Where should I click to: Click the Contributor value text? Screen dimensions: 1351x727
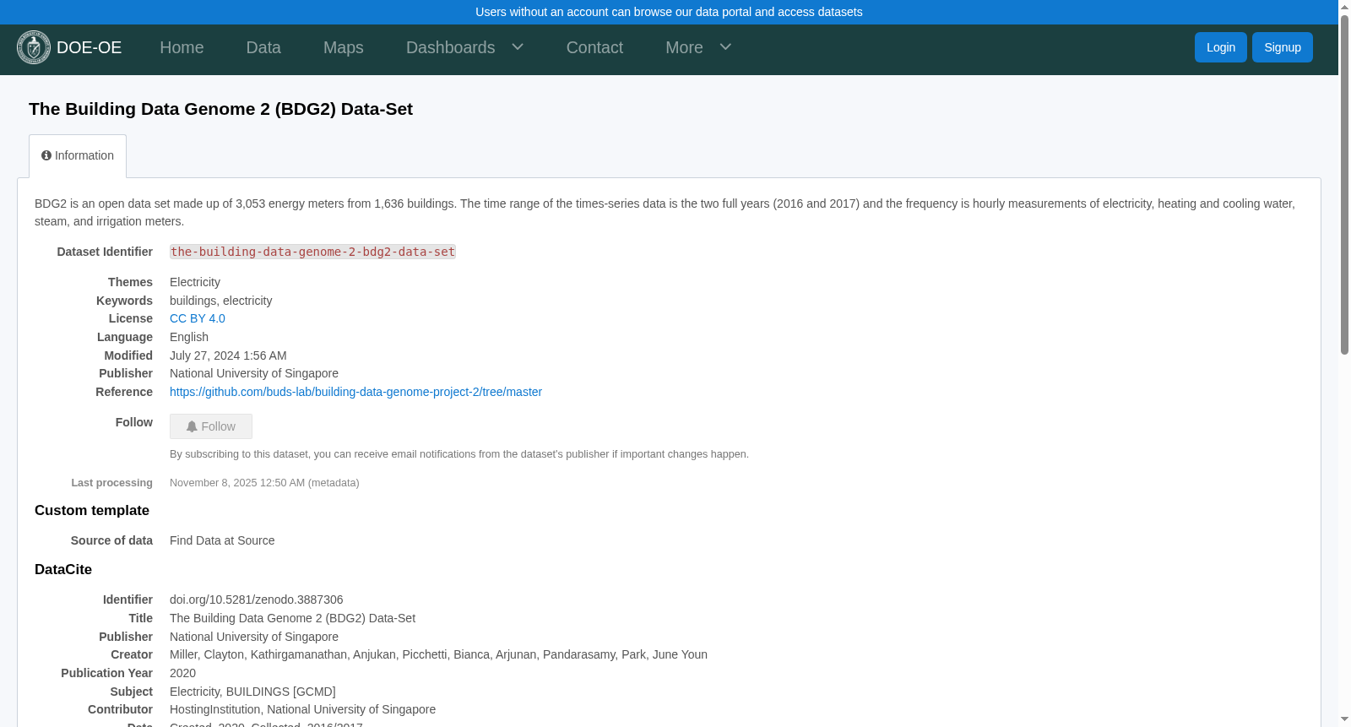point(302,709)
